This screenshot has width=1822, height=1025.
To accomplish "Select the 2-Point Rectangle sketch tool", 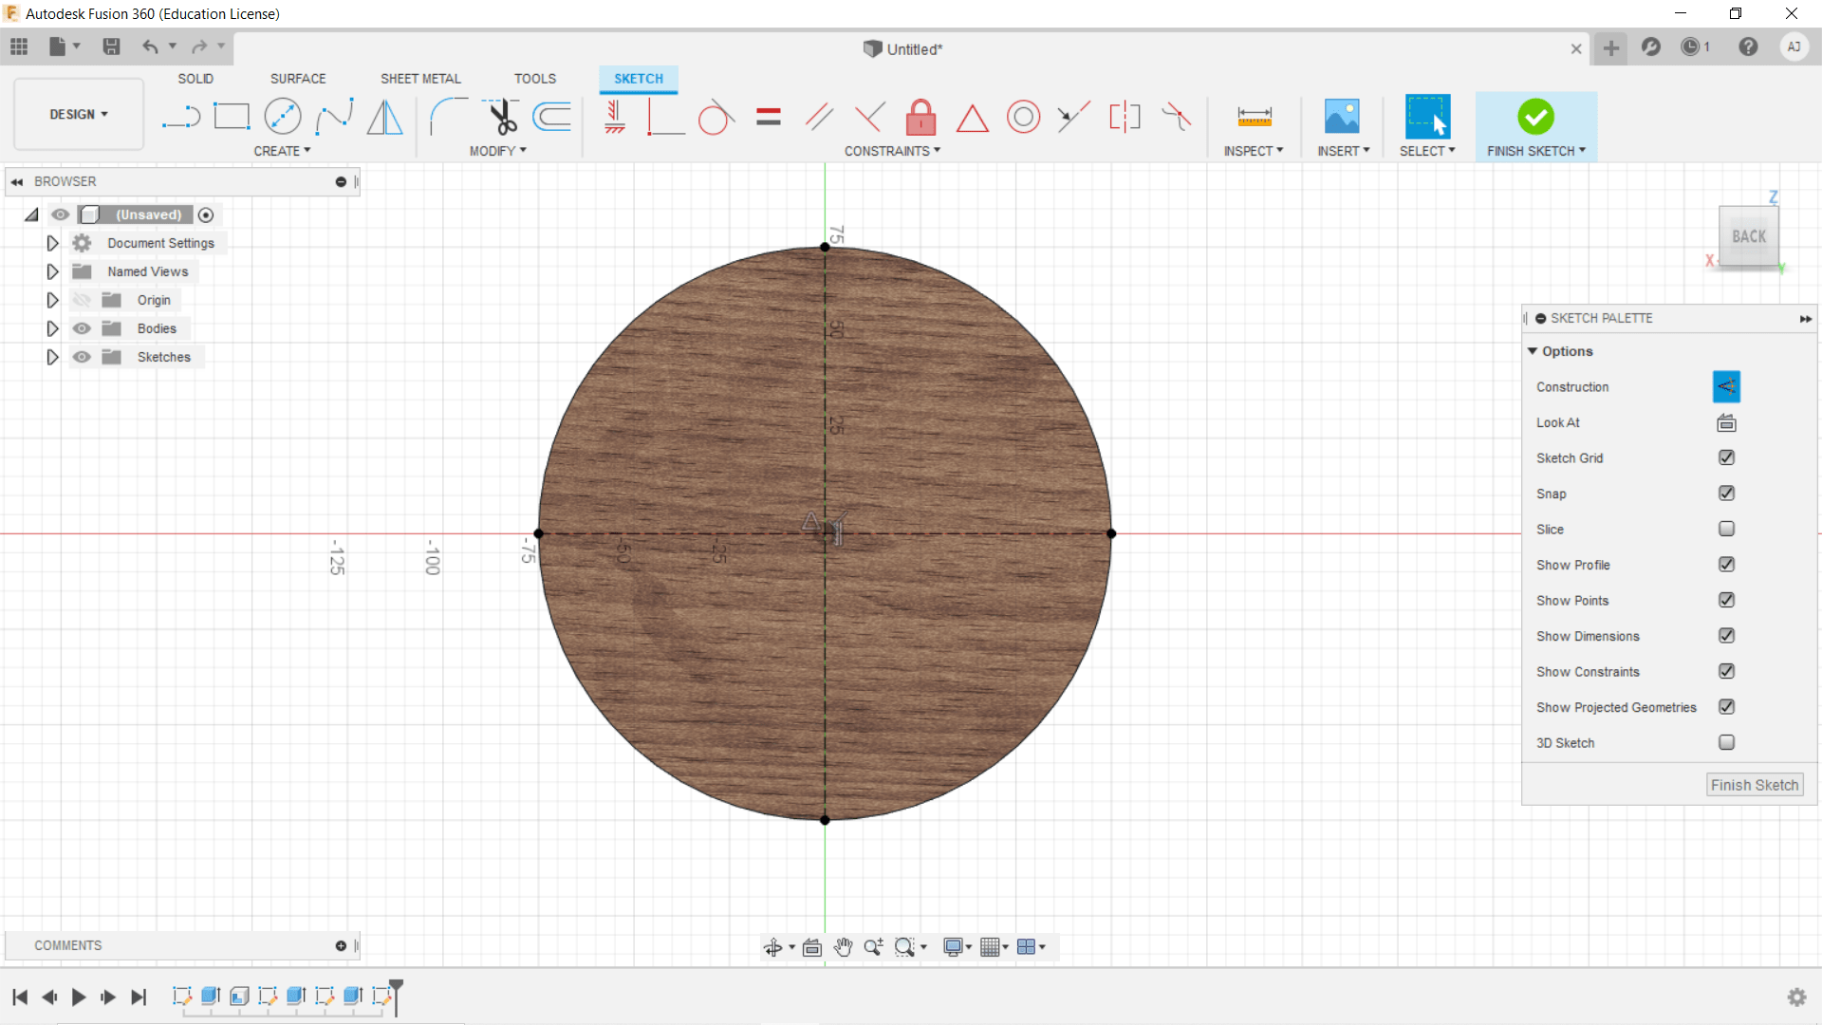I will click(232, 117).
